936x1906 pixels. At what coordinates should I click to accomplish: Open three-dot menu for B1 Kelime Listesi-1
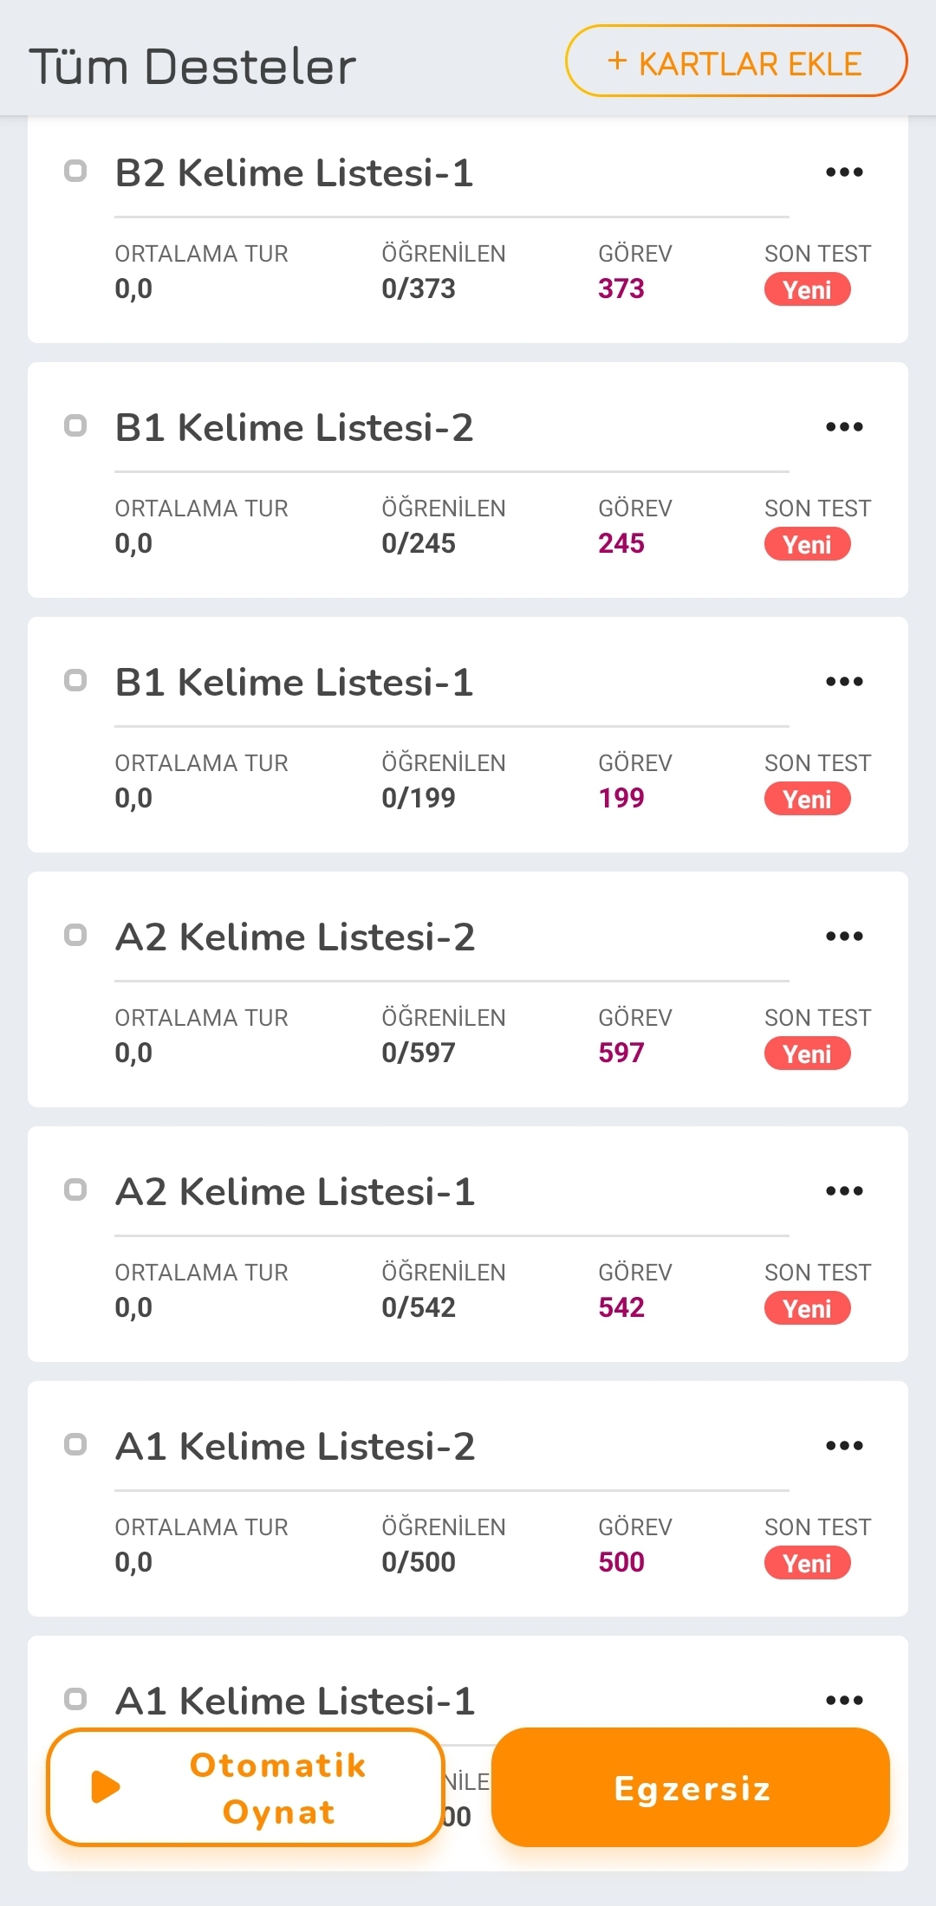pos(844,682)
